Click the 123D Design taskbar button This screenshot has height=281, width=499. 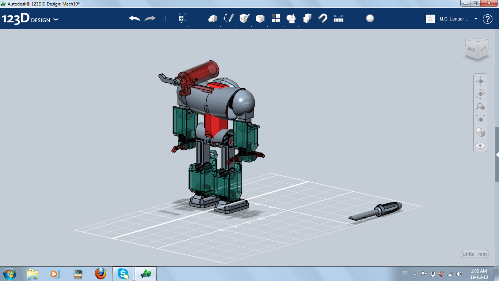coord(146,274)
